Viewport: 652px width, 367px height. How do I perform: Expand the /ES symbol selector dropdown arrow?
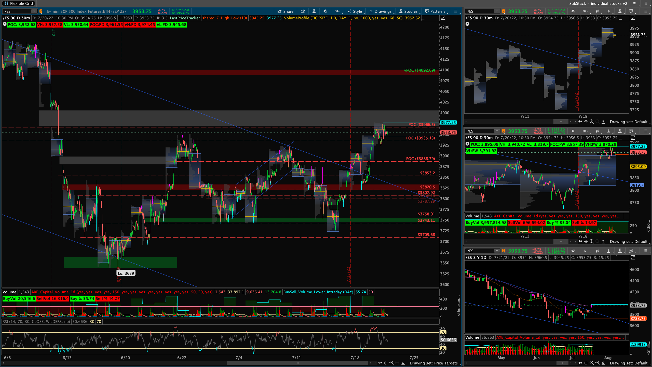point(34,11)
